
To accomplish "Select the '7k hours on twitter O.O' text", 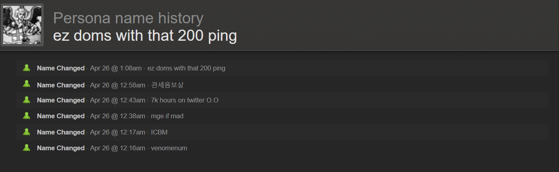I will pos(185,100).
